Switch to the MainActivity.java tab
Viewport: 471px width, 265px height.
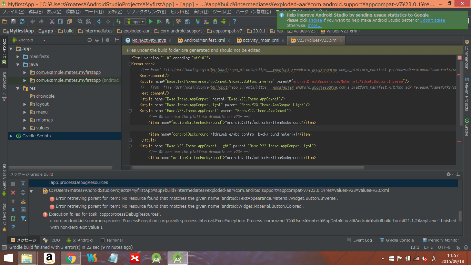[149, 40]
